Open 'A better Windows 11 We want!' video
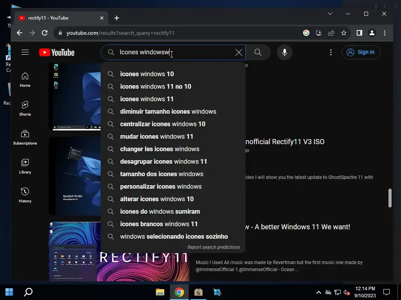401x300 pixels. coord(298,227)
